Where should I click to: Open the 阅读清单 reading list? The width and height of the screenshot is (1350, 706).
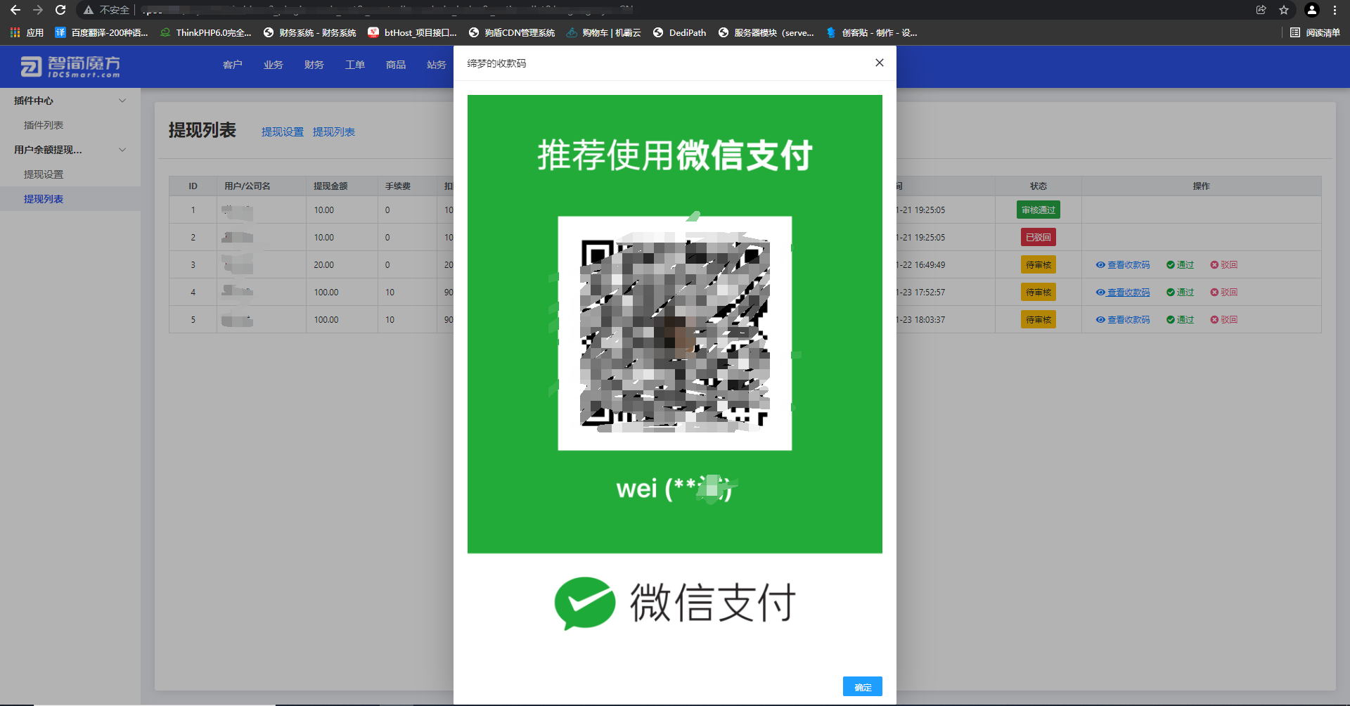[x=1315, y=32]
